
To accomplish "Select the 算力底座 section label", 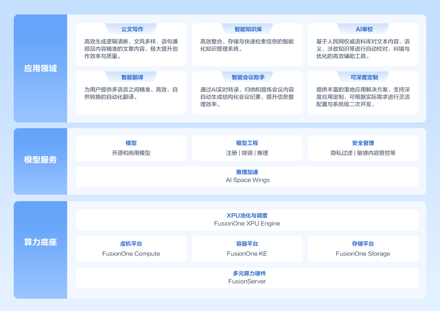I will 40,242.
